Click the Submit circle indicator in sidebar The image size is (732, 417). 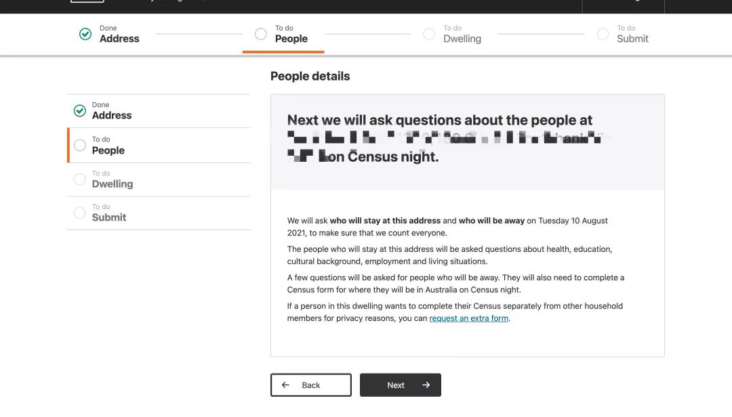[x=80, y=213]
